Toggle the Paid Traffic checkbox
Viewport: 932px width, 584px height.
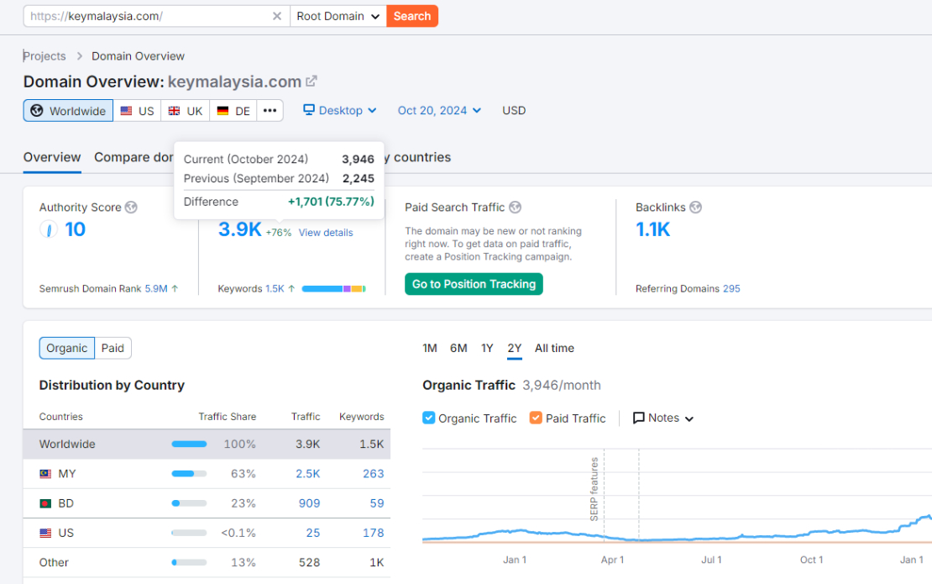(x=536, y=418)
